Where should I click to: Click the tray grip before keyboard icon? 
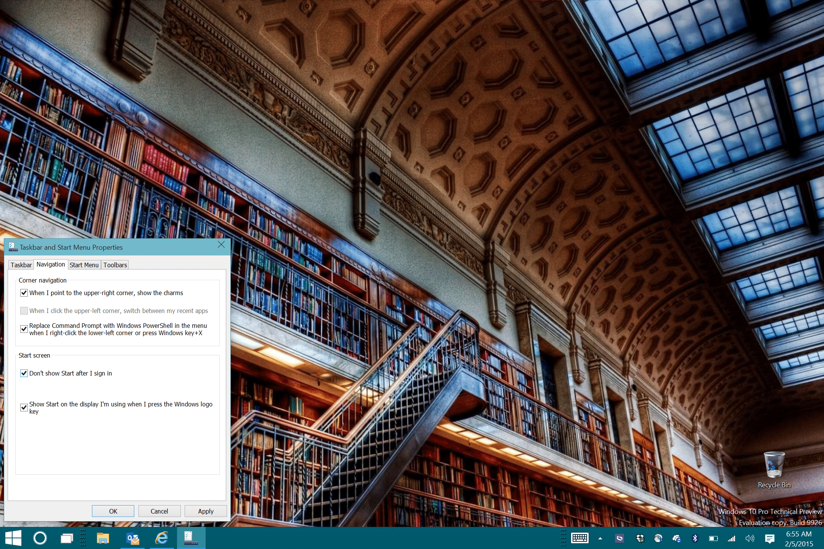point(563,538)
